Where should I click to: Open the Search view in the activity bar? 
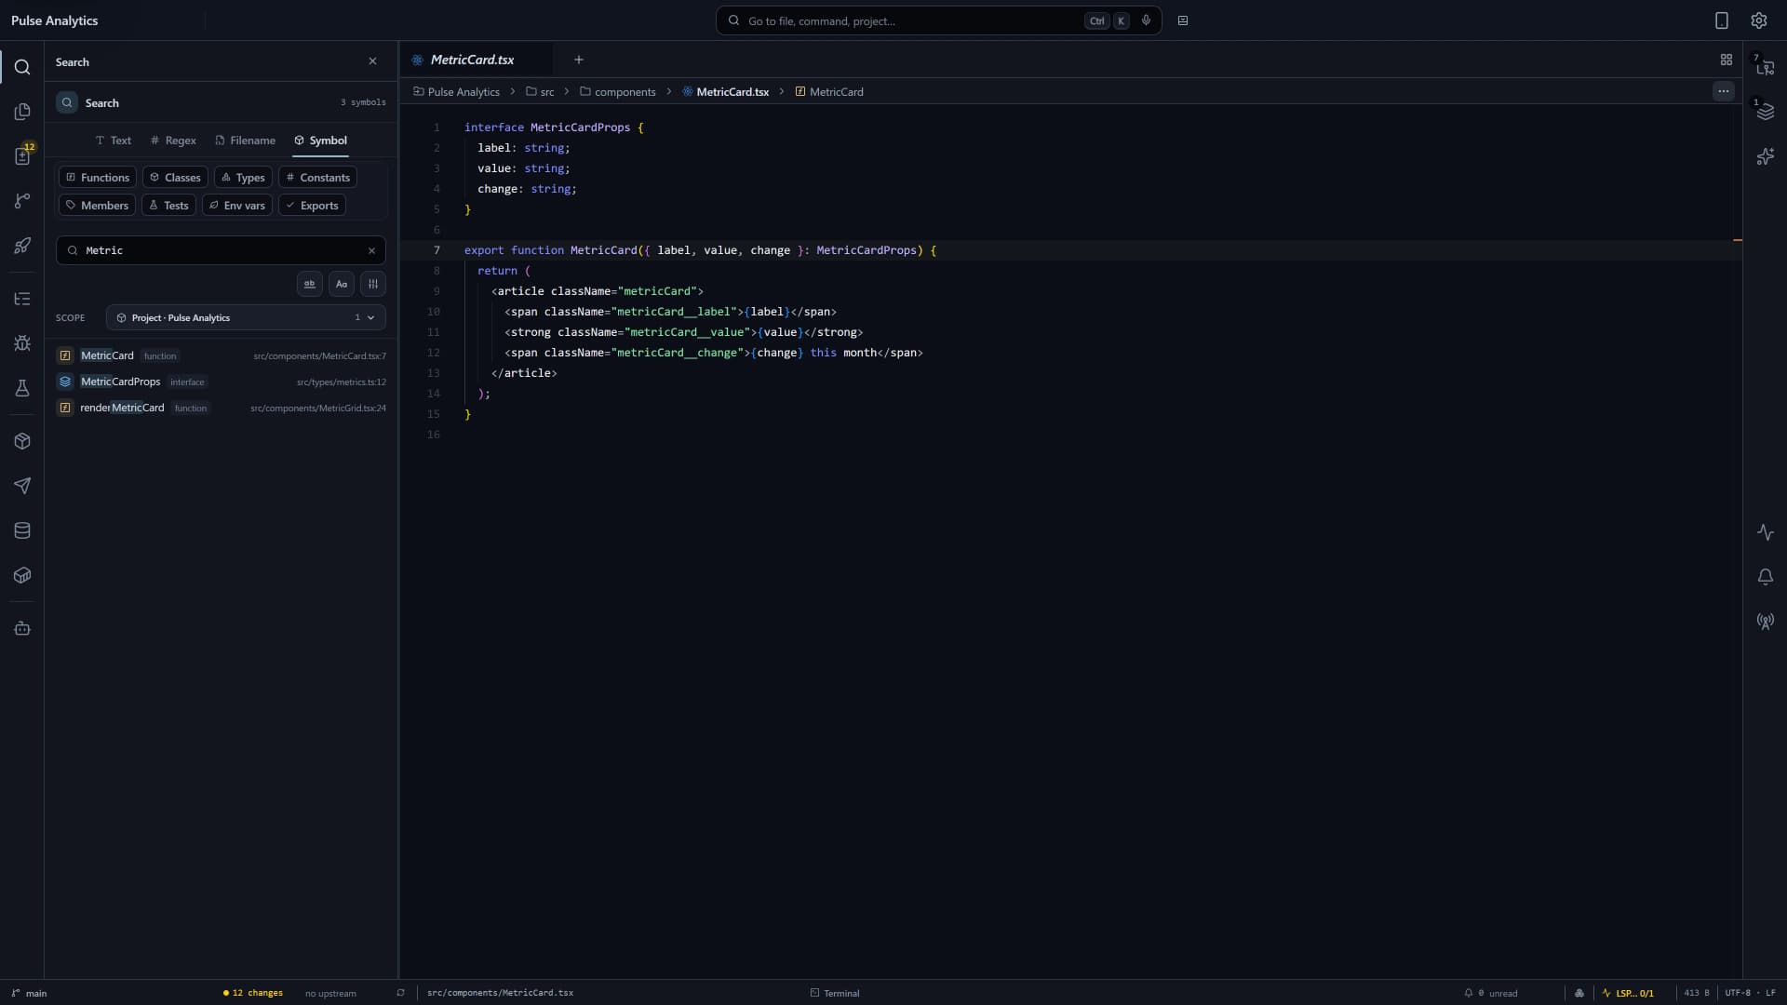(x=22, y=67)
